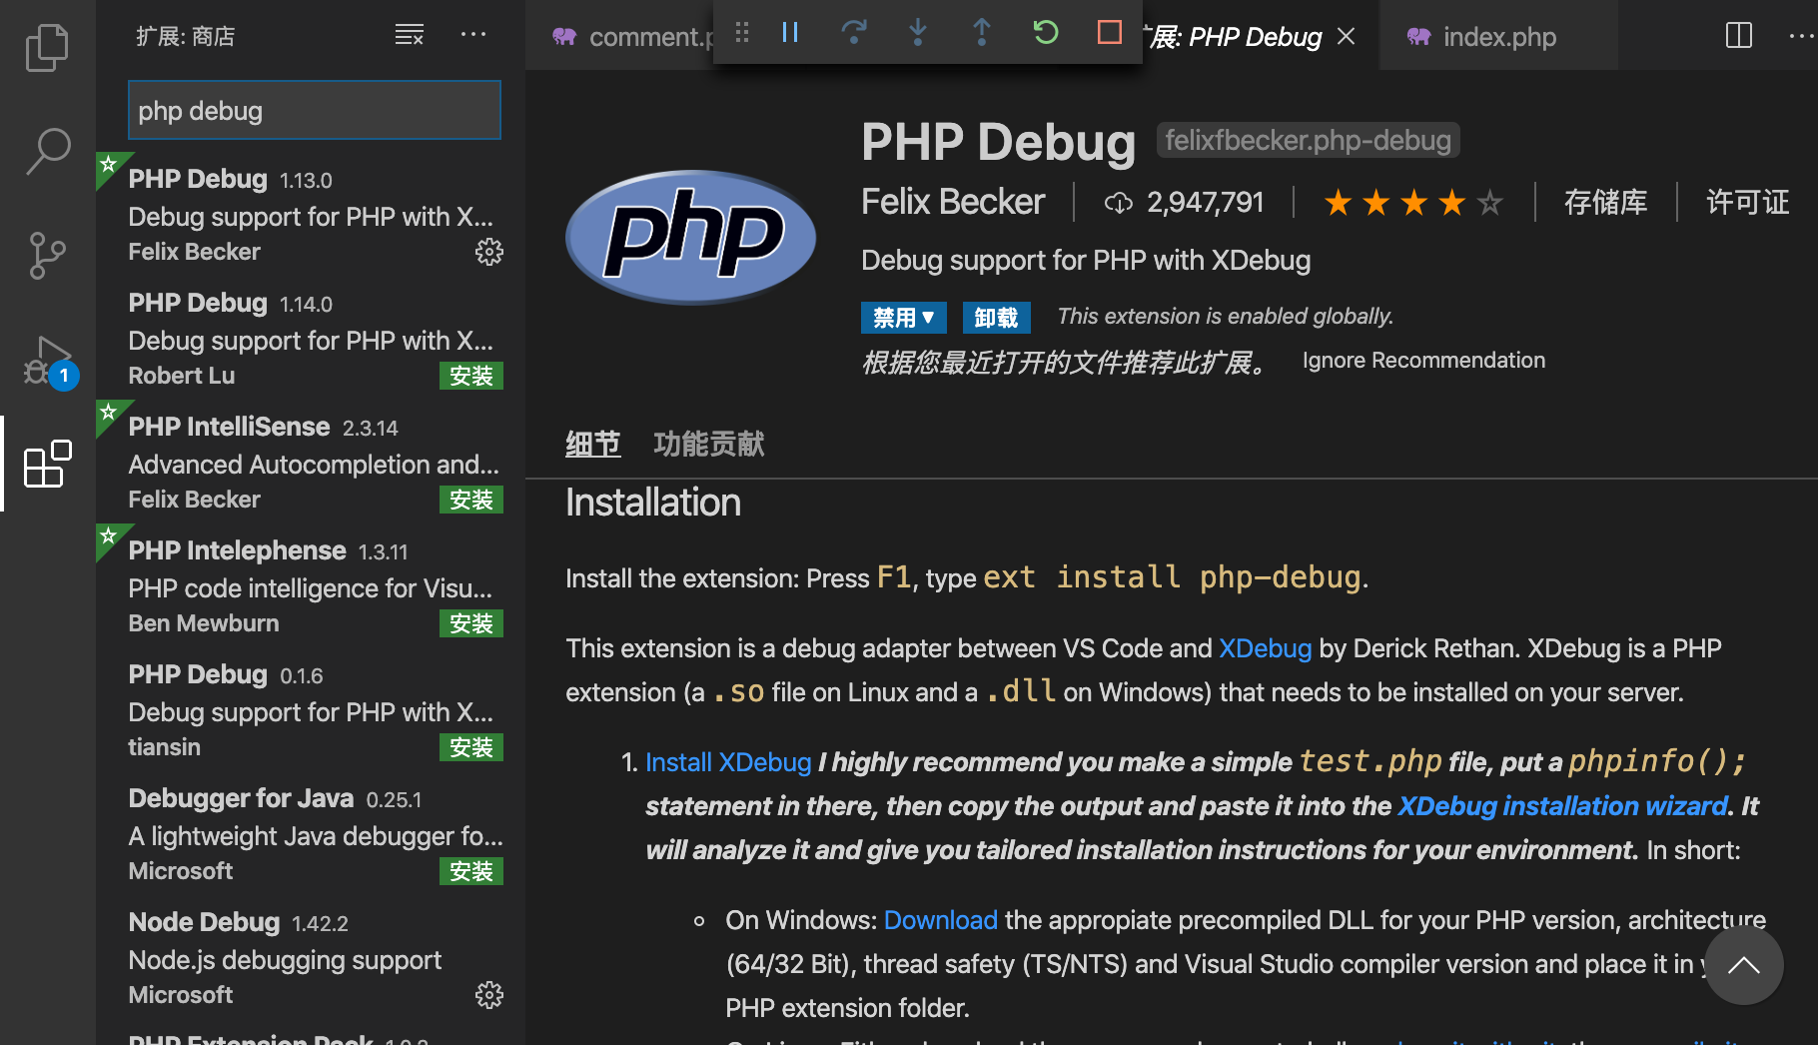Step out in debug toolbar

point(982,33)
